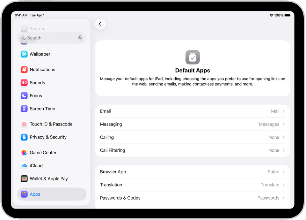Expand the Email row chevron

[x=283, y=111]
